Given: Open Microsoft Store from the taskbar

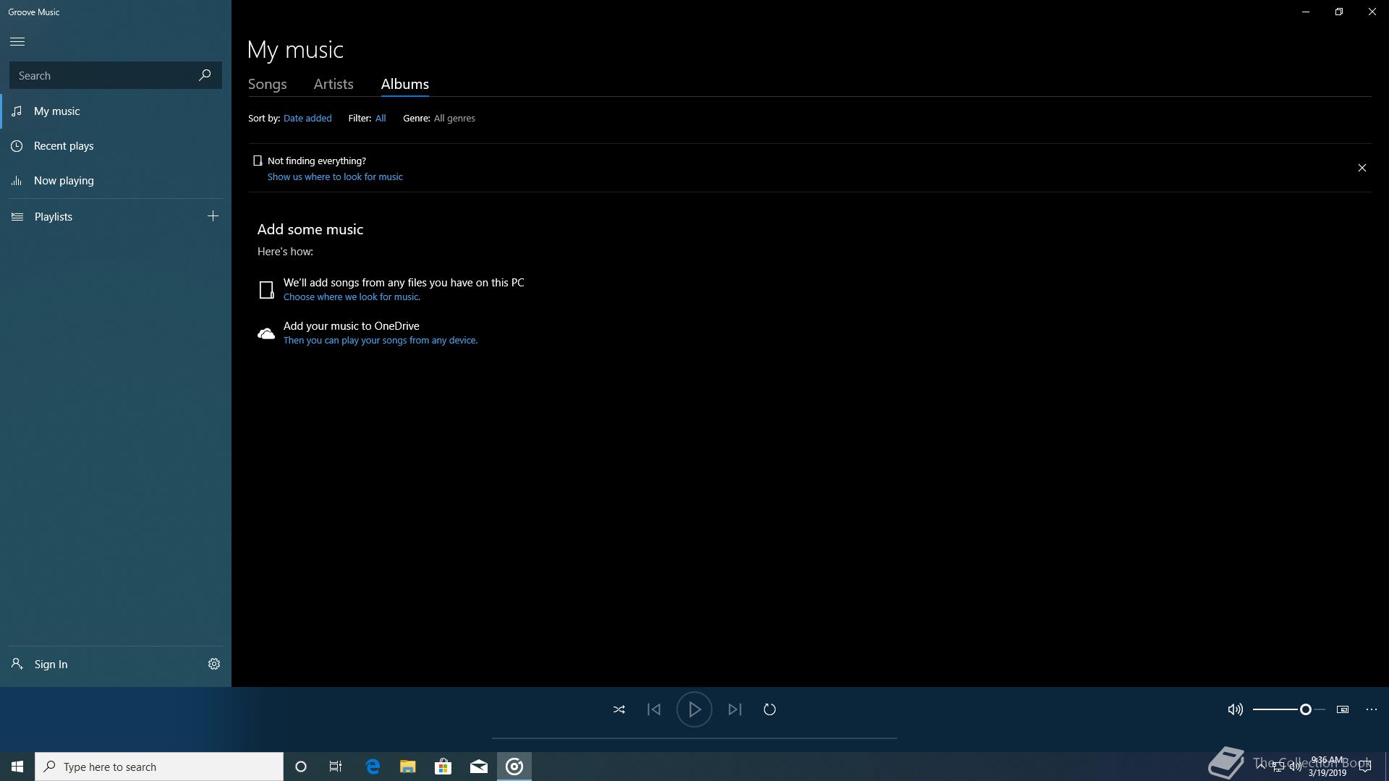Looking at the screenshot, I should (443, 767).
